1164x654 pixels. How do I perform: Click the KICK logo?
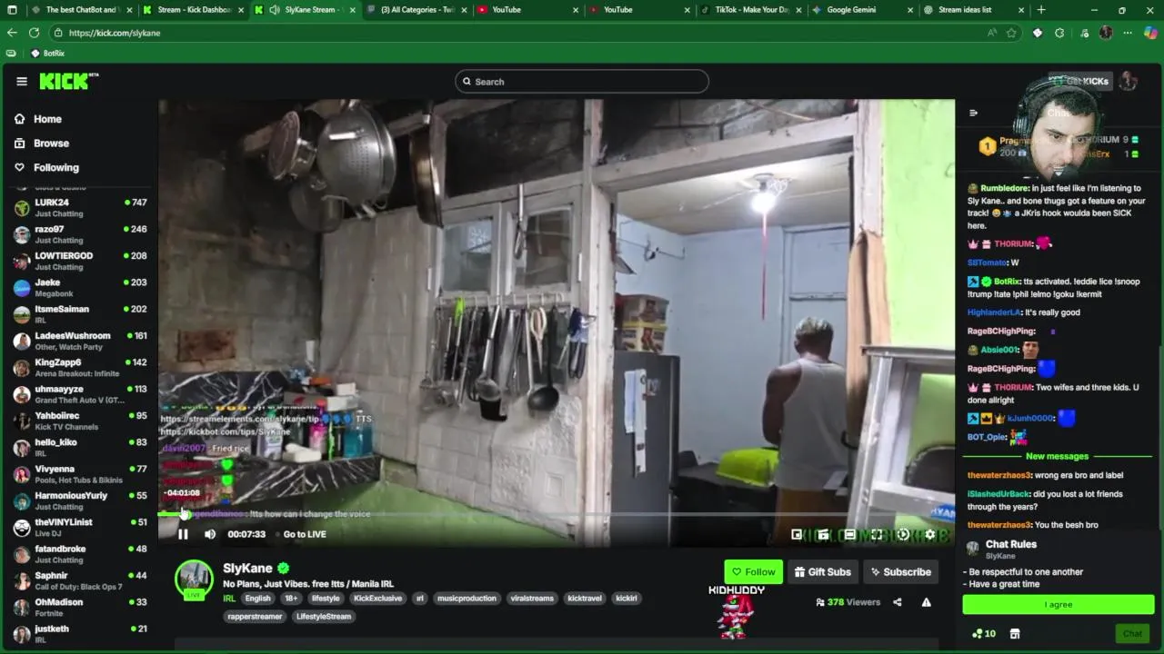69,81
